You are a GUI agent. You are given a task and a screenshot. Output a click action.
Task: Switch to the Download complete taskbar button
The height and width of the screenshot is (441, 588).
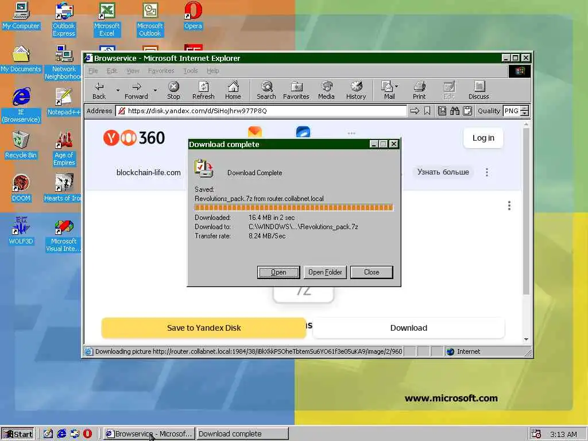[x=242, y=434]
